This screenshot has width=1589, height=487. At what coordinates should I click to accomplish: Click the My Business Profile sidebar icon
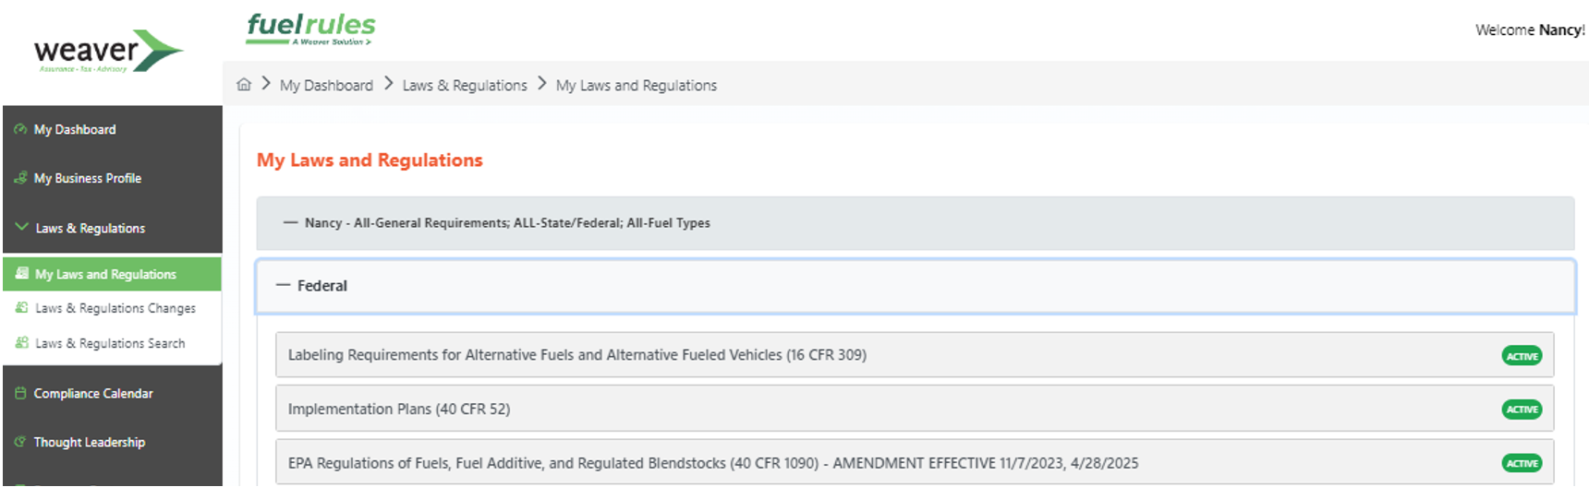(20, 178)
